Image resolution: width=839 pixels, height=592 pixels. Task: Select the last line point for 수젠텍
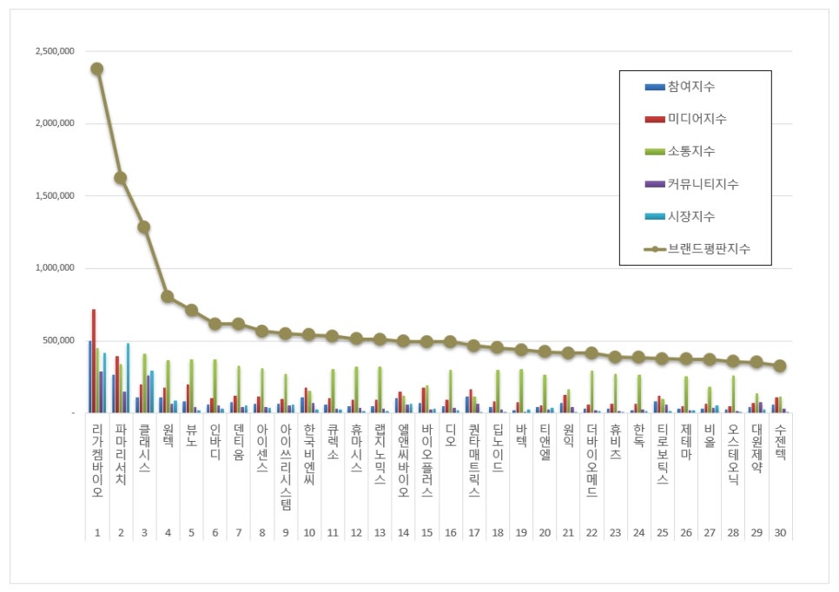click(780, 366)
